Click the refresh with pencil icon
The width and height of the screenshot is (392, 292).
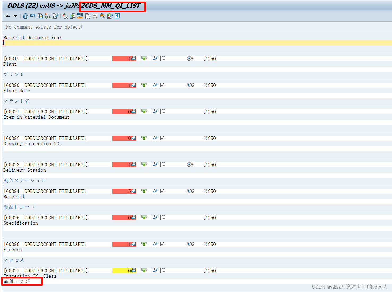[110, 16]
